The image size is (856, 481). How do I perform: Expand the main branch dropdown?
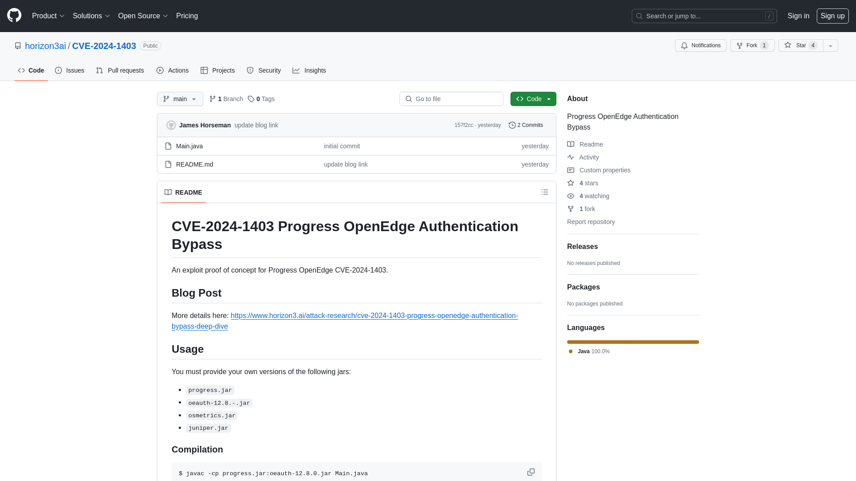pos(180,99)
